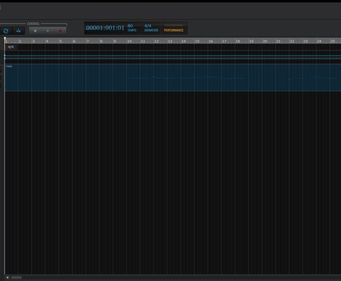The height and width of the screenshot is (281, 341).
Task: Arm recording with the red record button
Action: (60, 31)
